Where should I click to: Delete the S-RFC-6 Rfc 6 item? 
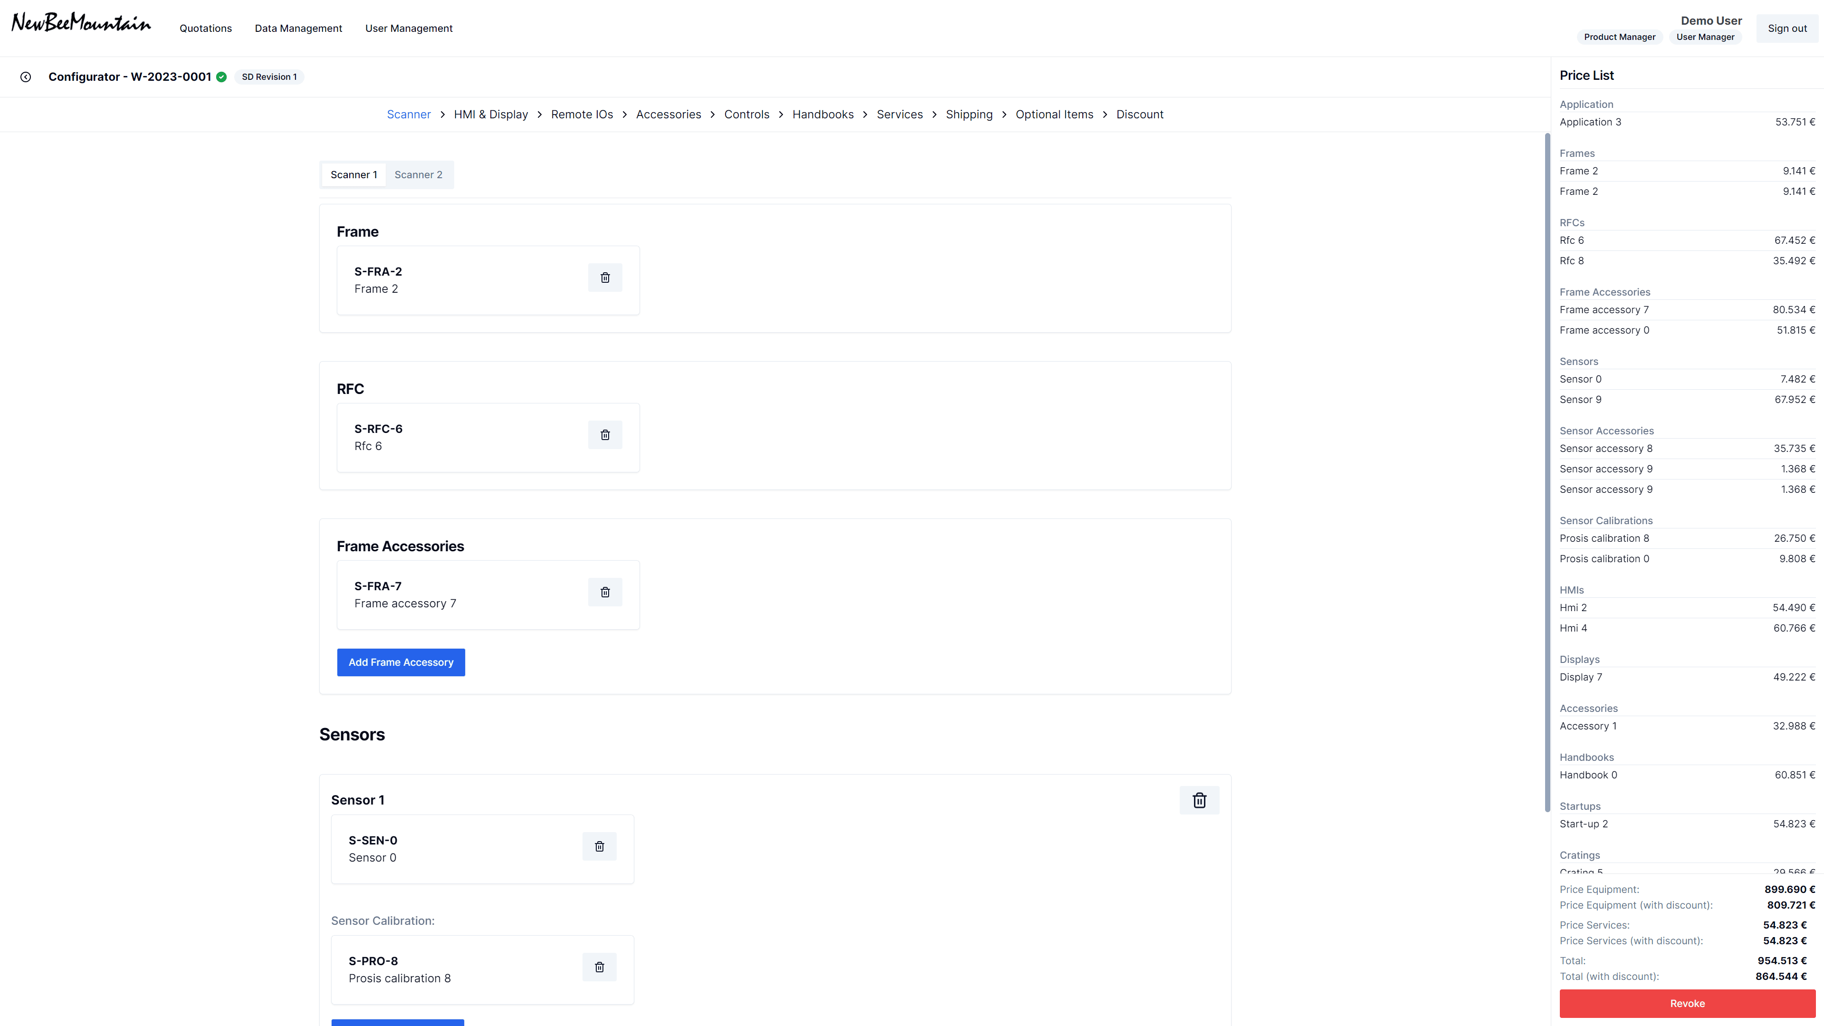click(605, 435)
